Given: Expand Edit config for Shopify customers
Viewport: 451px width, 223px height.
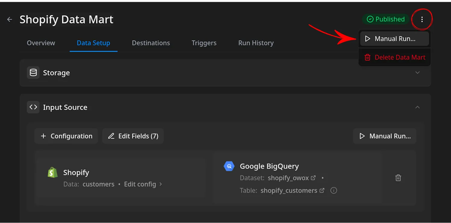Looking at the screenshot, I should pos(140,184).
